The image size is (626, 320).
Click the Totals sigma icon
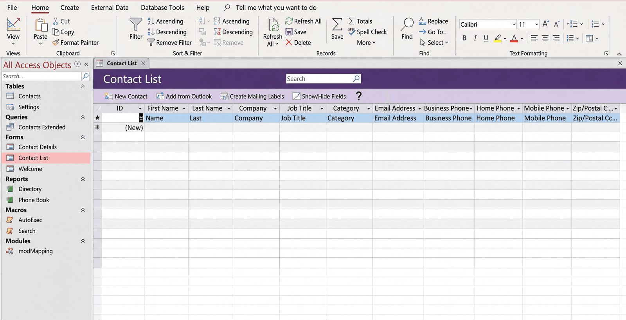352,21
